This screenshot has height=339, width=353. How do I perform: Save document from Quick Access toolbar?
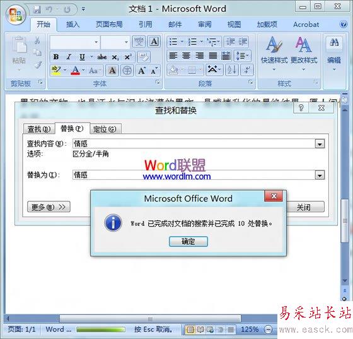tap(37, 9)
